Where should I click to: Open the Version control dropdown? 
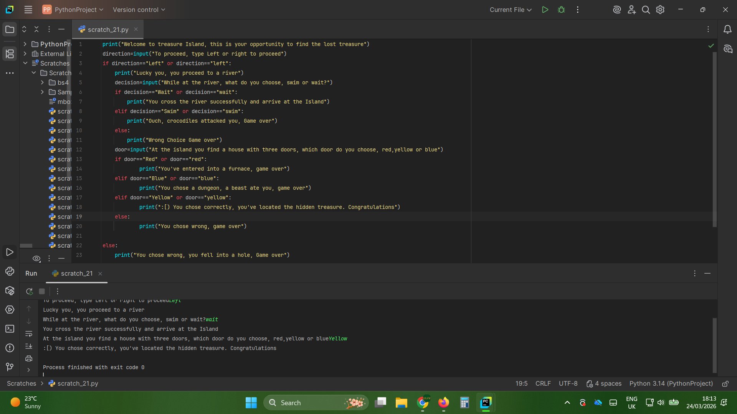click(139, 10)
